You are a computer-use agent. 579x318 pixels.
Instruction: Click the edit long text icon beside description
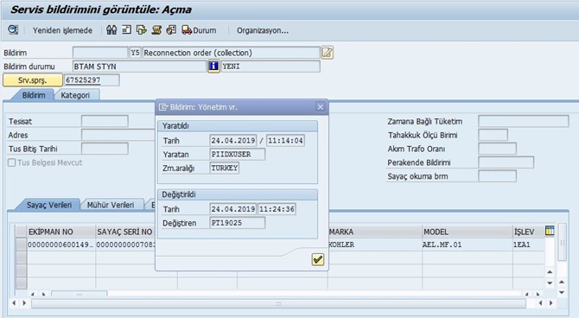(328, 53)
